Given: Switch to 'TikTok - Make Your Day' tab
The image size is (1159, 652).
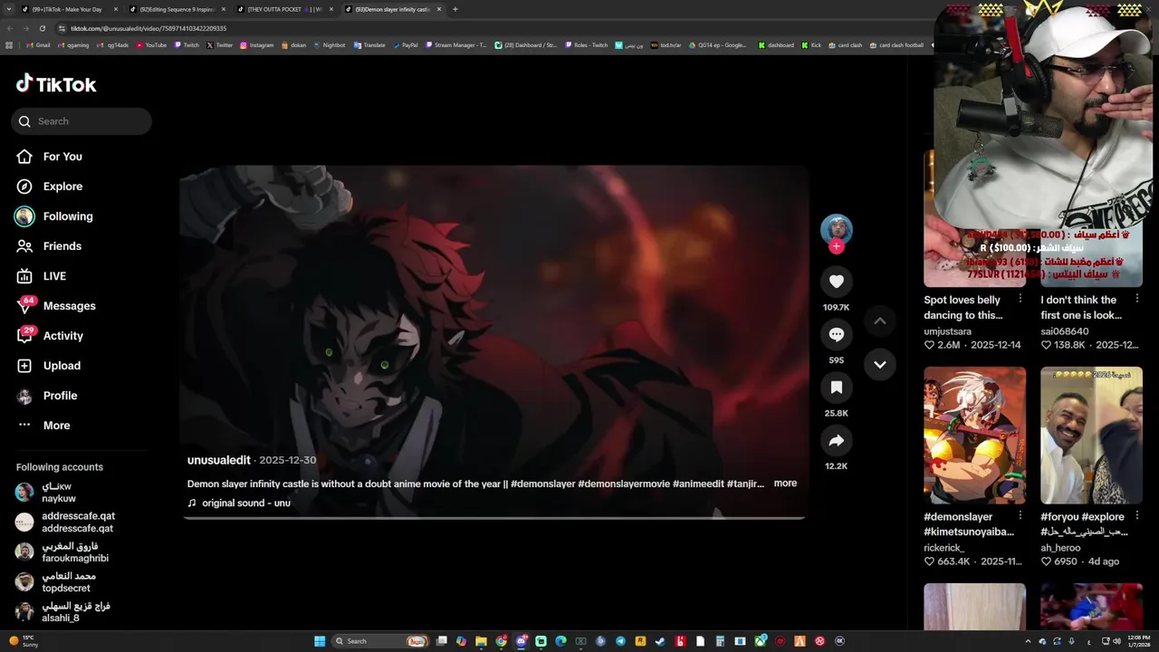Looking at the screenshot, I should tap(71, 9).
